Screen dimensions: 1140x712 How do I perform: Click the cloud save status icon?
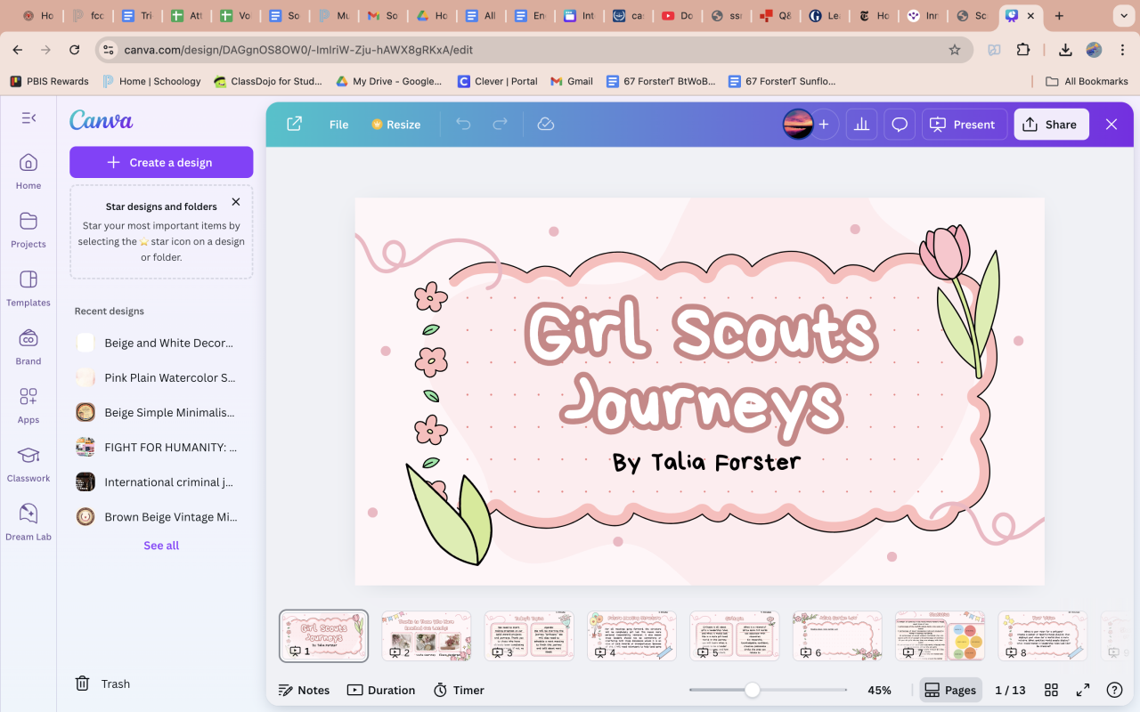(546, 125)
